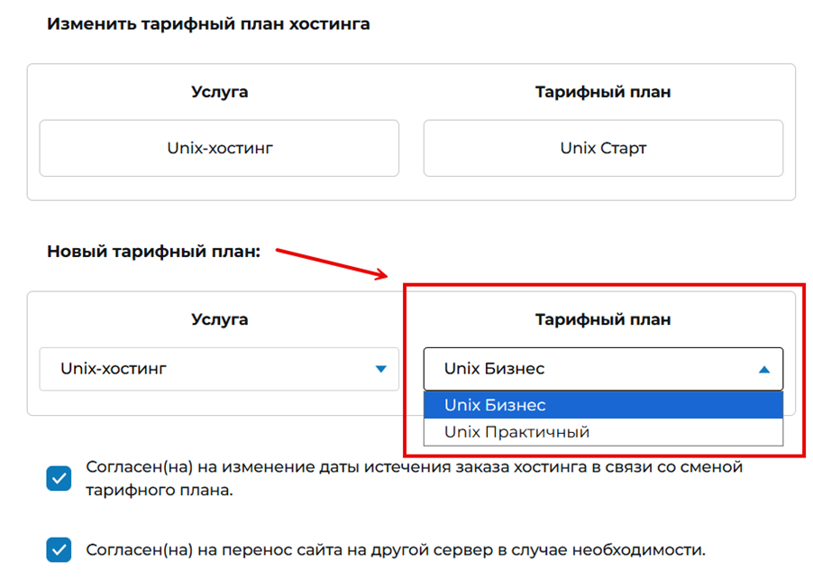Click the Тарифный план header in top panel
Viewport: 813px width, 580px height.
pos(603,92)
